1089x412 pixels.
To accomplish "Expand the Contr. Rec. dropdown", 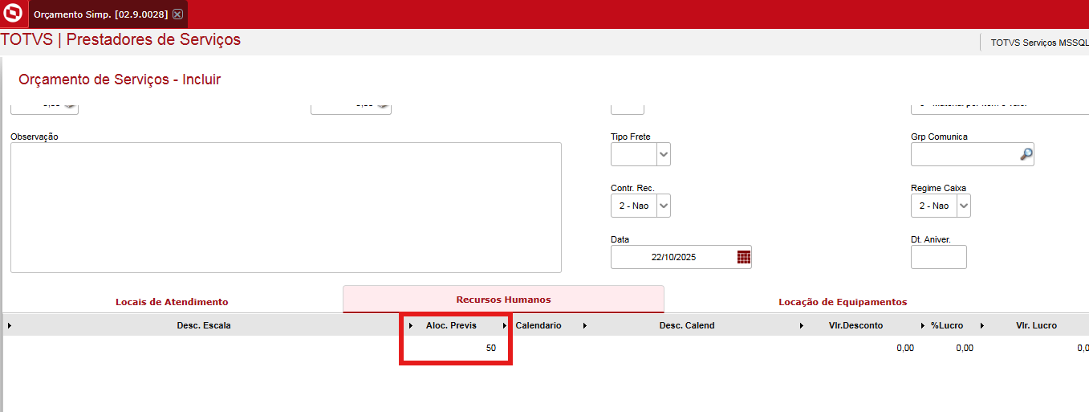I will (664, 206).
